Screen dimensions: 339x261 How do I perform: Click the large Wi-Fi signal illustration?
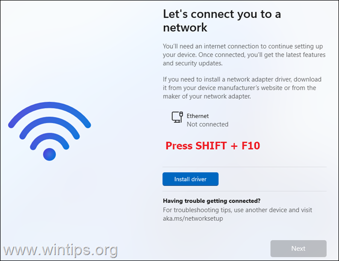point(50,131)
